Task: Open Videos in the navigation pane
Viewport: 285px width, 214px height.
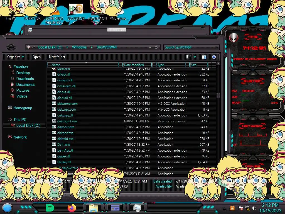Action: coord(22,96)
